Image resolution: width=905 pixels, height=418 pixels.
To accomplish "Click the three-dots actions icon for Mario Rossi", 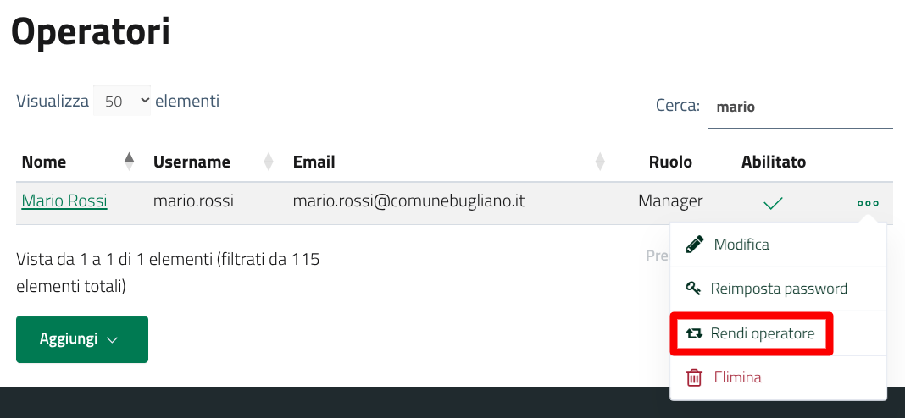I will tap(868, 203).
